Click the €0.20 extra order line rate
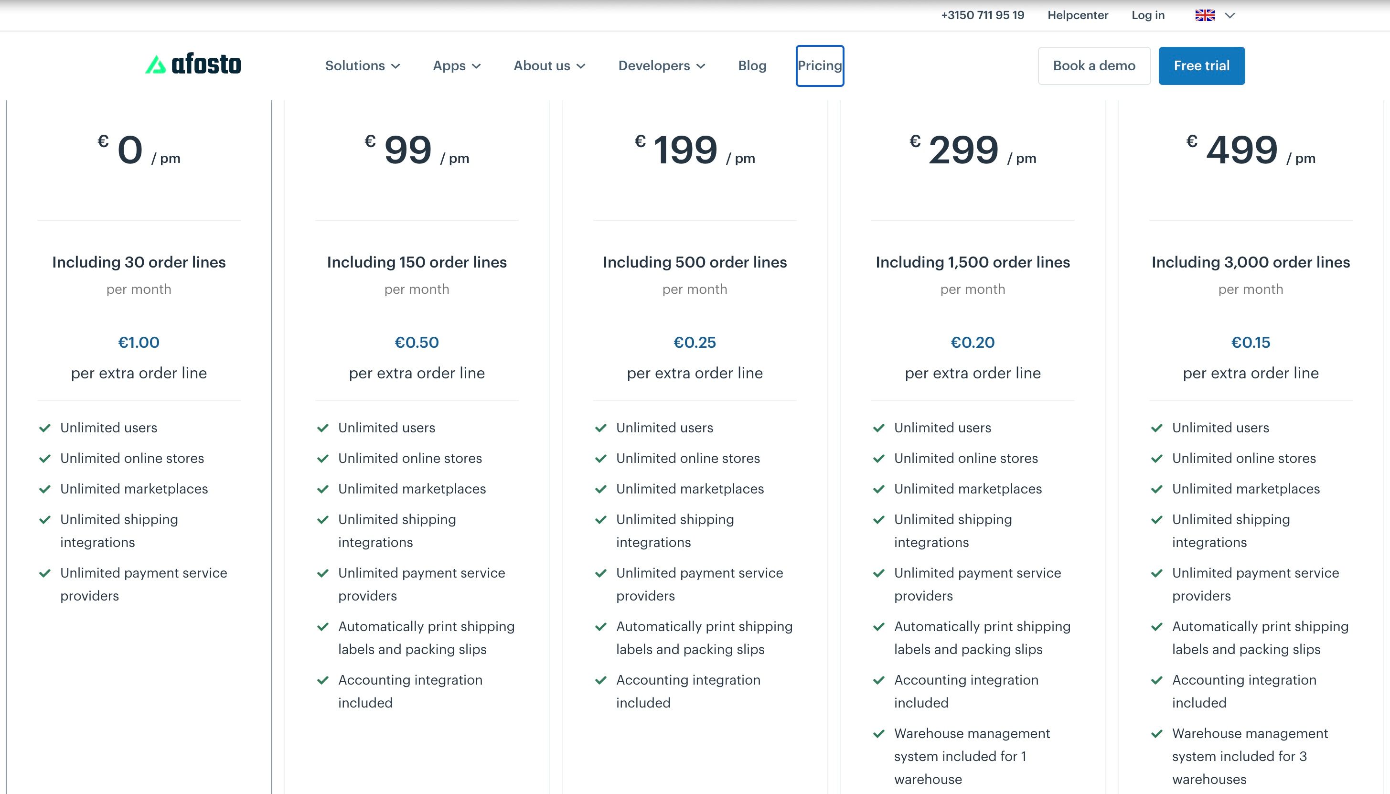1390x794 pixels. (x=973, y=343)
